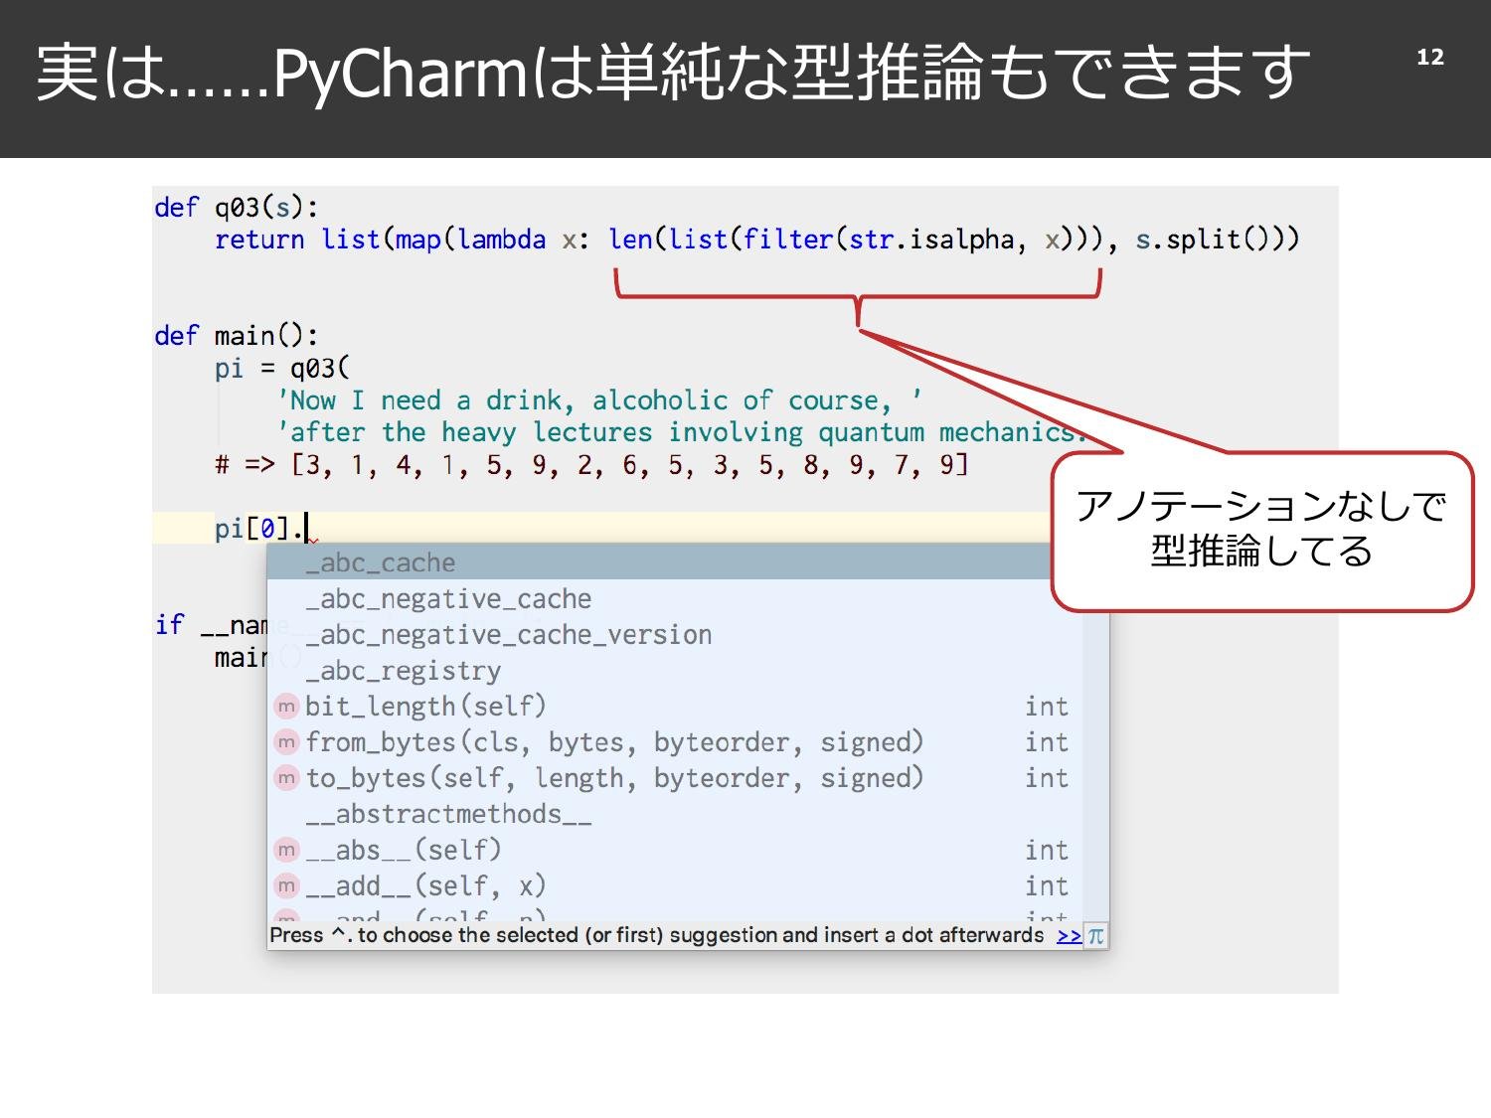Image resolution: width=1491 pixels, height=1118 pixels.
Task: Click the method icon next to __abs__
Action: tap(285, 850)
